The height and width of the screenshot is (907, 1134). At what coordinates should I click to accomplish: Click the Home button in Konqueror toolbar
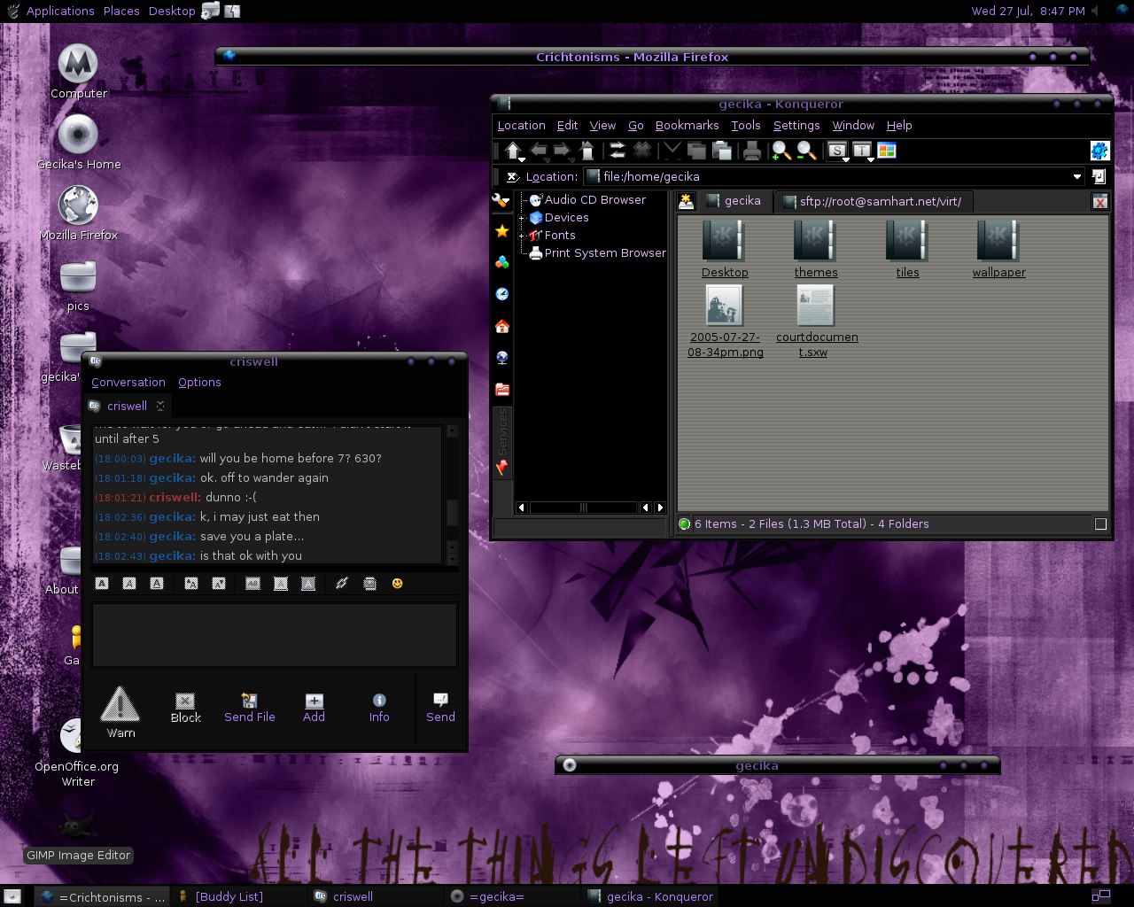pos(586,151)
